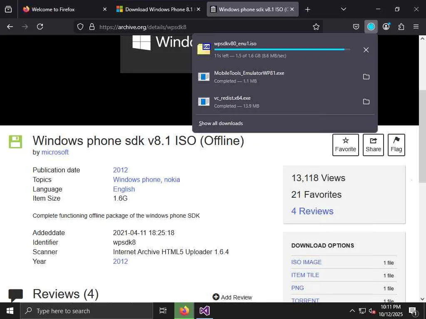Show MobileTools_EmulatorWP81.exe in folder
426x319 pixels.
(x=366, y=77)
